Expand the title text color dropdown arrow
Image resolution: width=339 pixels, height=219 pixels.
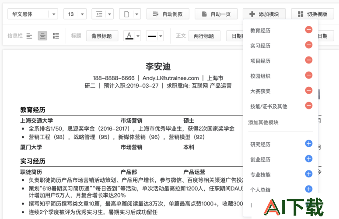point(138,36)
